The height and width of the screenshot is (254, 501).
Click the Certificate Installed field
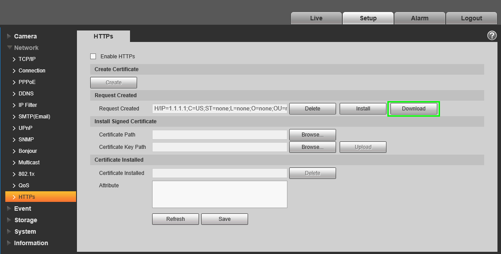click(220, 173)
